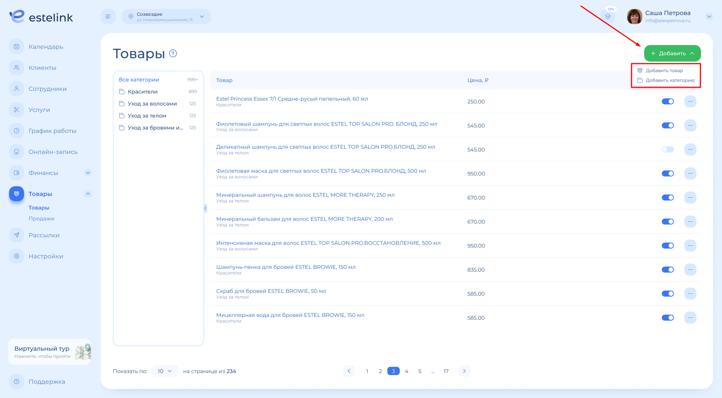722x398 pixels.
Task: Select Добавить категорию menu item
Action: (666, 80)
